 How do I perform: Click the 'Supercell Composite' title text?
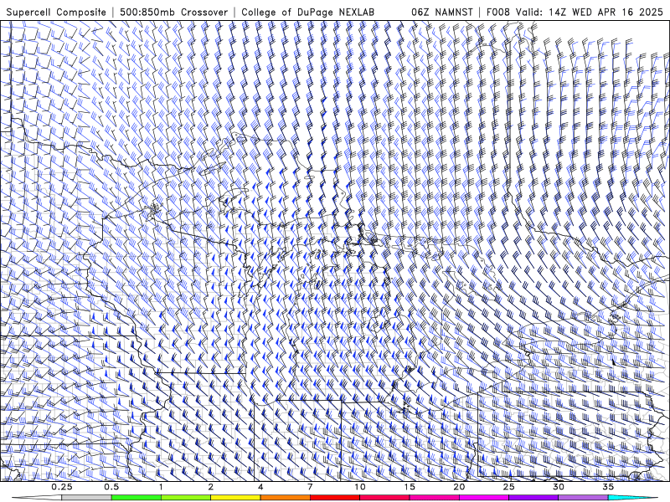[56, 12]
